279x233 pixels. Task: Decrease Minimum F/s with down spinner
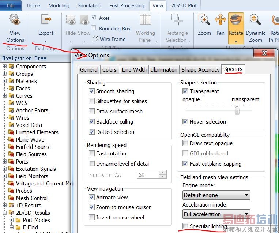pos(162,176)
